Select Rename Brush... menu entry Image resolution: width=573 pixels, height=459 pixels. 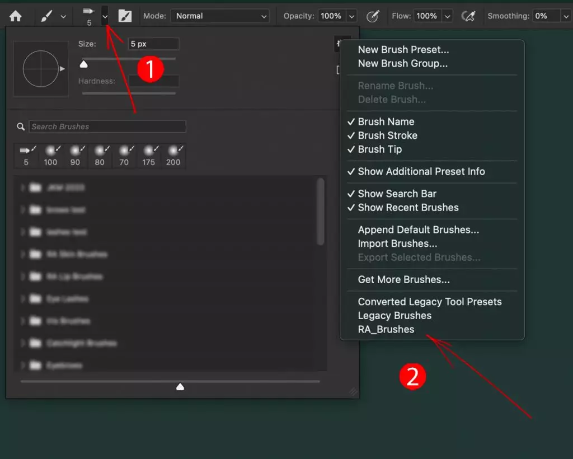[396, 86]
